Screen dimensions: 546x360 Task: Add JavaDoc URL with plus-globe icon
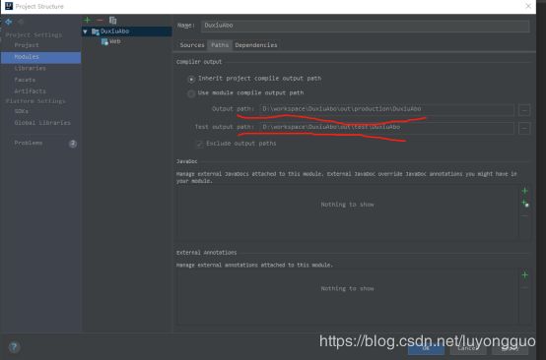coord(525,204)
